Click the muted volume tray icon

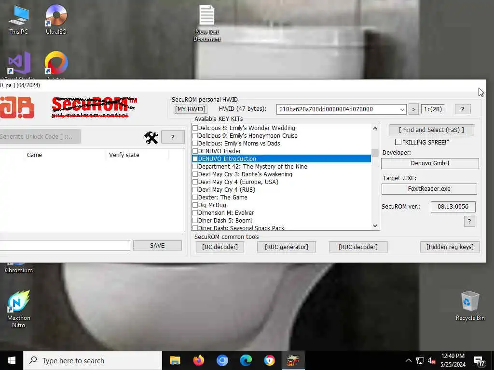431,361
